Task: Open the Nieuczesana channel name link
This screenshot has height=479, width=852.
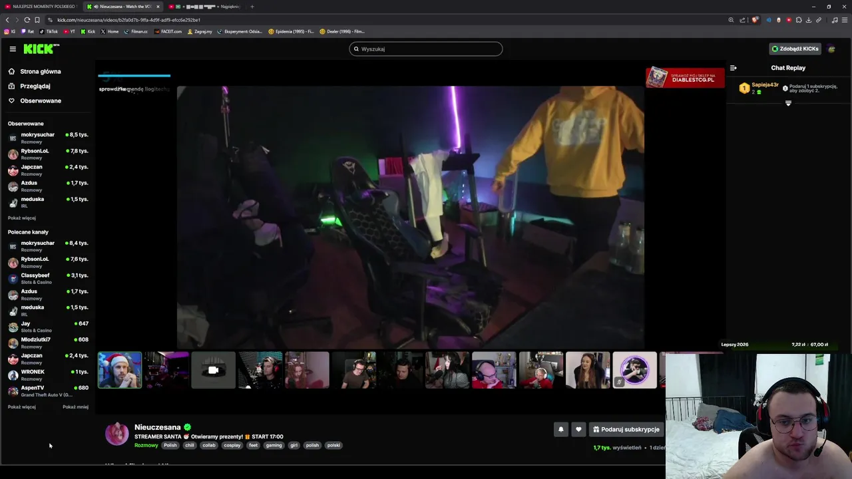Action: tap(158, 427)
